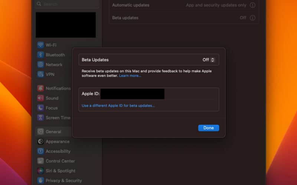Click the Automatic updates info icon

[252, 5]
